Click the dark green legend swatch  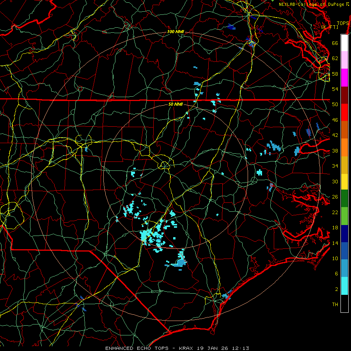[x=344, y=199]
